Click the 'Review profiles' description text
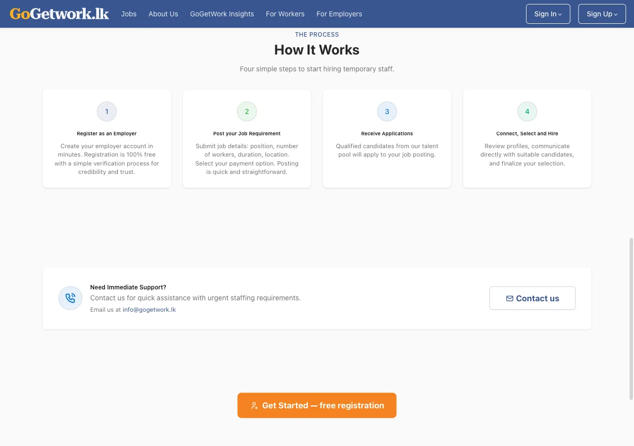Image resolution: width=634 pixels, height=446 pixels. coord(527,155)
